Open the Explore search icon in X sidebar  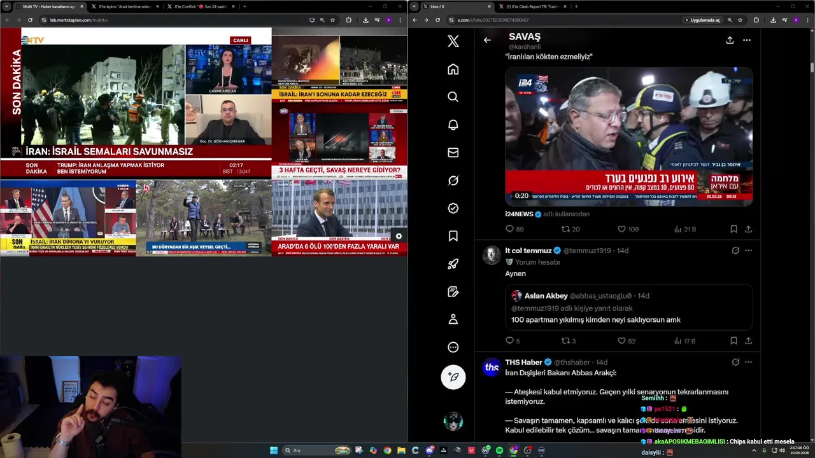click(x=453, y=97)
